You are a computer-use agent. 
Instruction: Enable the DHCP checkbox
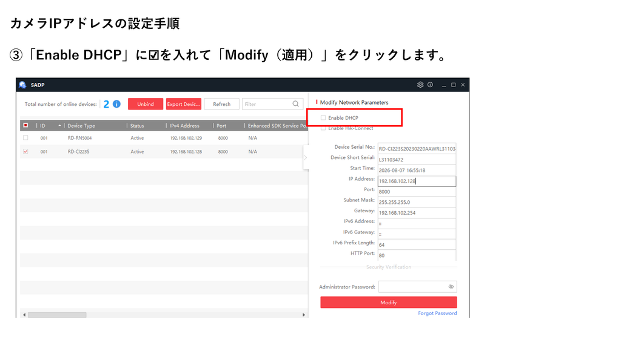(323, 118)
